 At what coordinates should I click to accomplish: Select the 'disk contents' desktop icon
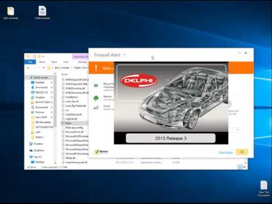pyautogui.click(x=11, y=13)
